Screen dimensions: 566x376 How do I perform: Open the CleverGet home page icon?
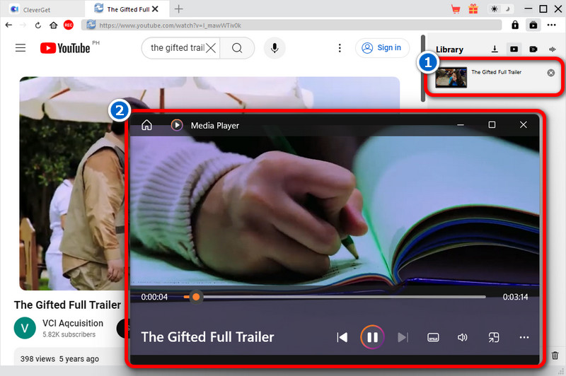[x=54, y=25]
